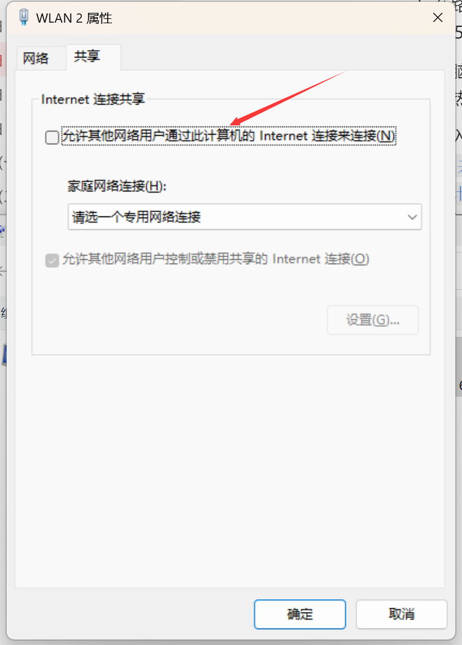Click the (O) accelerator of second checkbox
Screen dimensions: 462x645
pos(360,259)
